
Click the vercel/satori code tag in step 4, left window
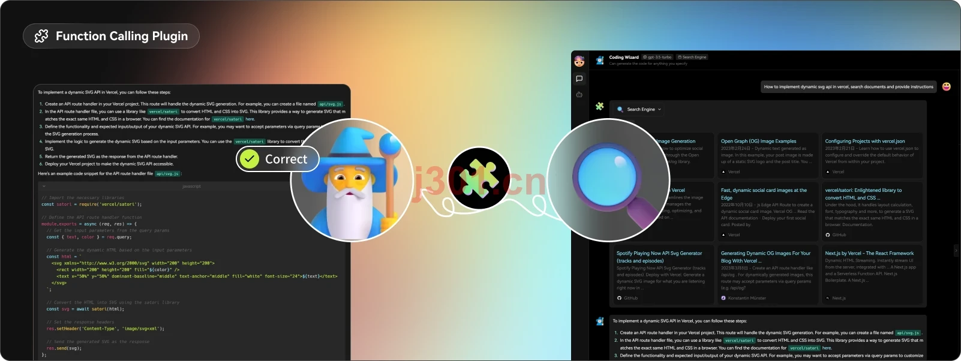[250, 142]
